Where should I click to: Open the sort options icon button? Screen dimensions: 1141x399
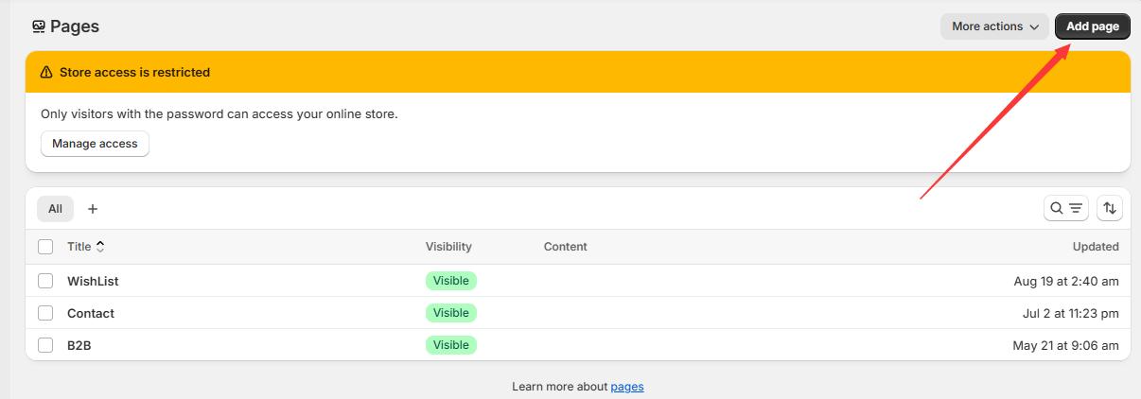(1110, 208)
